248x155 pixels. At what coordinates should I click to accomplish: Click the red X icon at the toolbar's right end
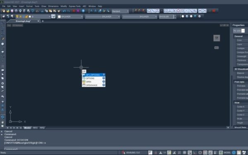(x=214, y=11)
